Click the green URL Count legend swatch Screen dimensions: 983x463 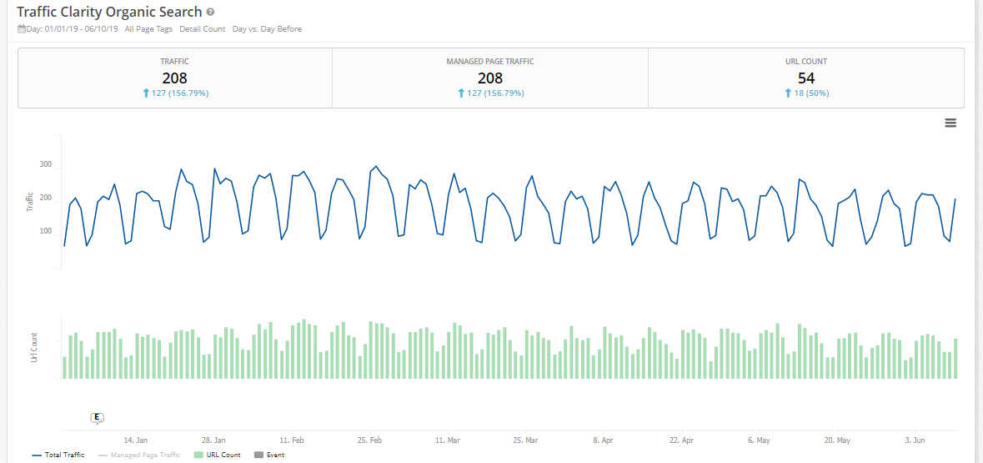pos(198,455)
